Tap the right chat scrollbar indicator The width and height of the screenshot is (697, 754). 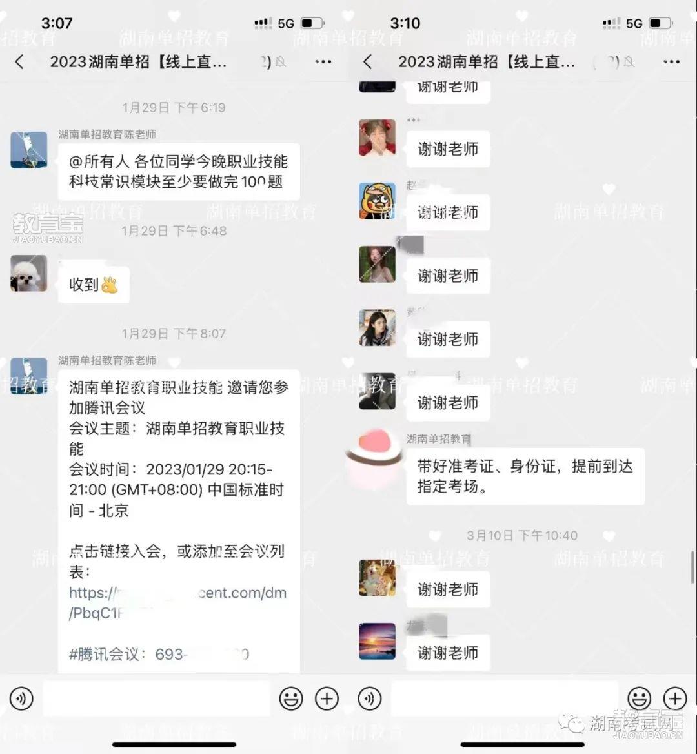pyautogui.click(x=692, y=567)
